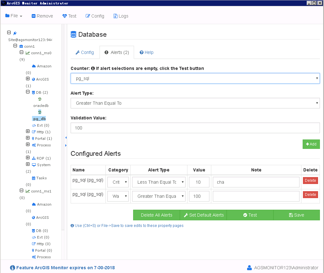
Task: Open the Alert Type dropdown
Action: [195, 103]
